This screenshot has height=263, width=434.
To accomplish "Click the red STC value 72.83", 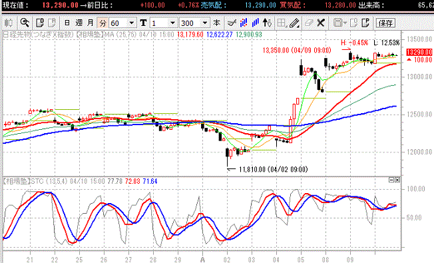I will 132,181.
